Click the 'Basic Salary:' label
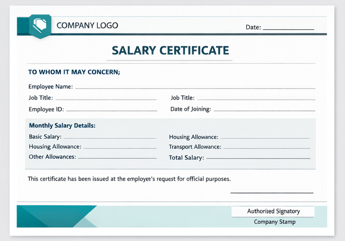This screenshot has height=241, width=345. (45, 137)
